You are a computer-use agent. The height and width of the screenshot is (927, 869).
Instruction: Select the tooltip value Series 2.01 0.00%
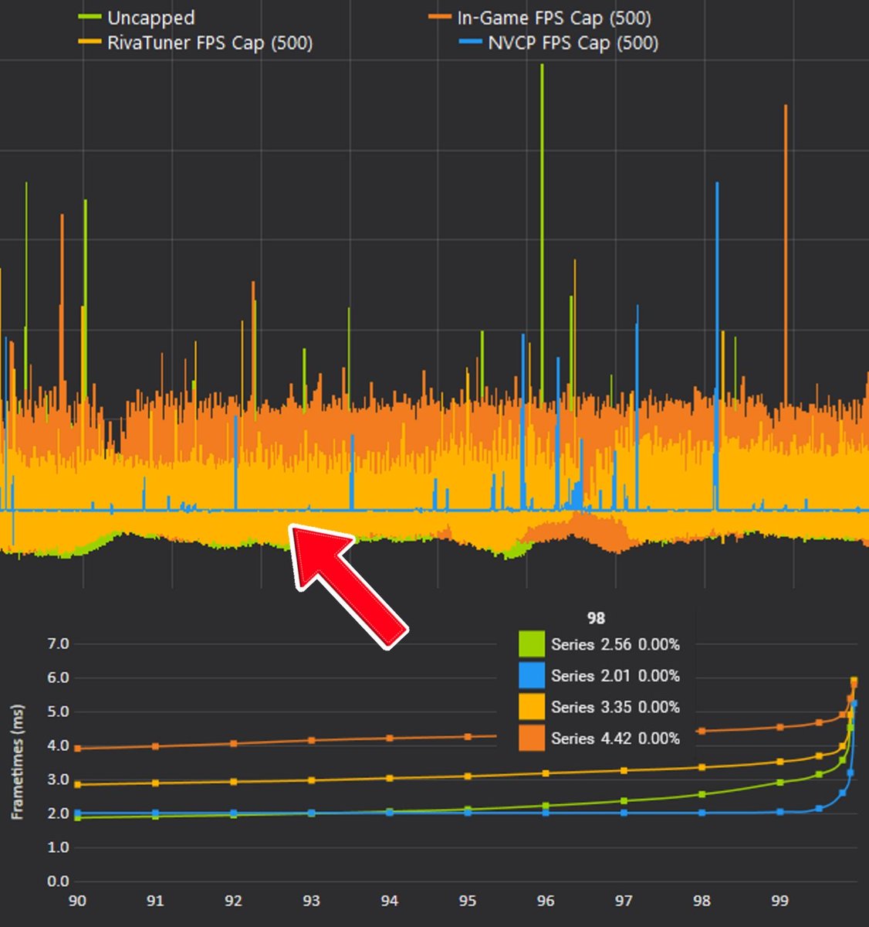615,676
